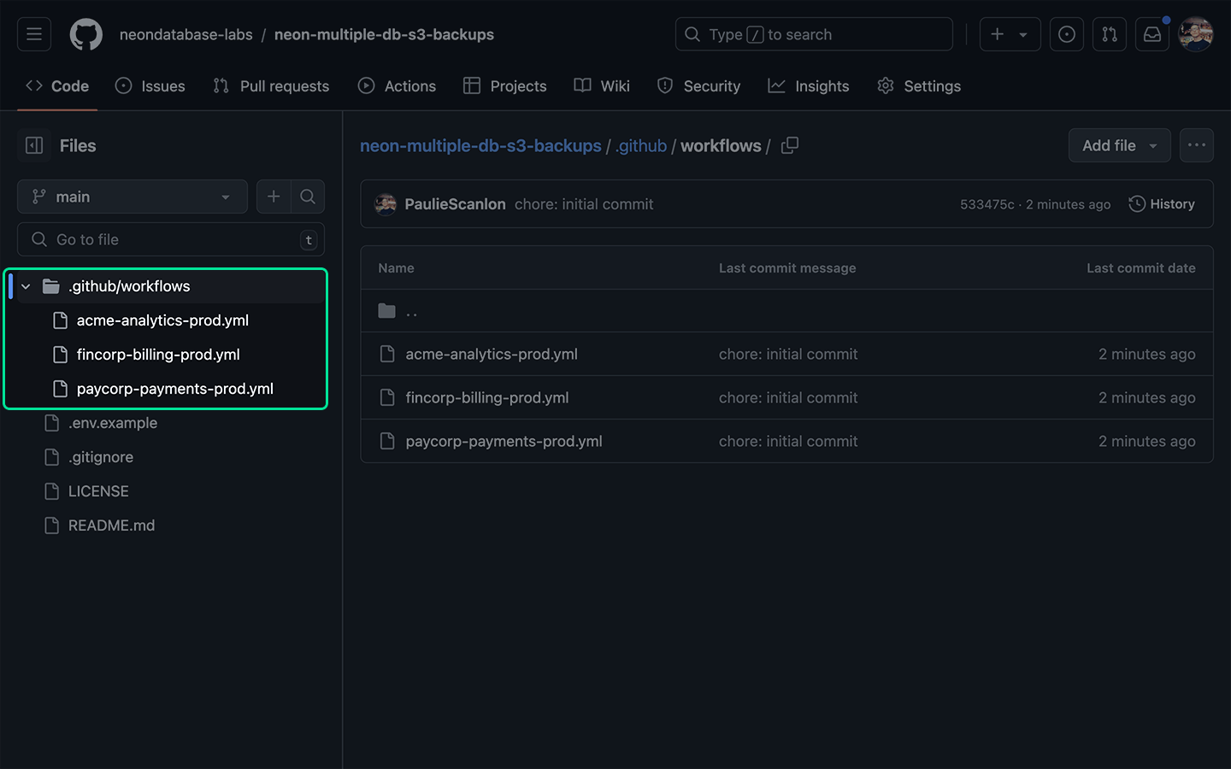Image resolution: width=1231 pixels, height=769 pixels.
Task: Open the 'chore: initial commit' message in commit bar
Action: point(584,204)
